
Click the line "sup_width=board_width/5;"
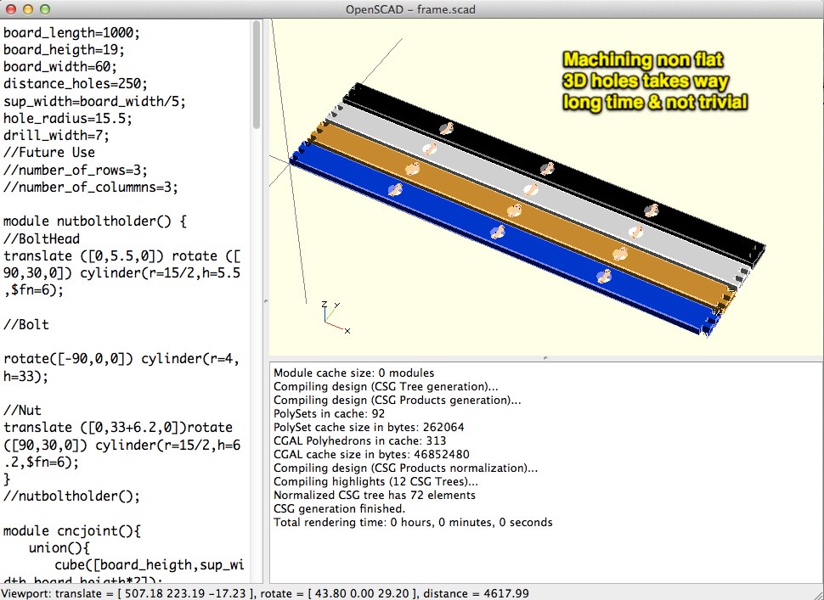pos(94,101)
